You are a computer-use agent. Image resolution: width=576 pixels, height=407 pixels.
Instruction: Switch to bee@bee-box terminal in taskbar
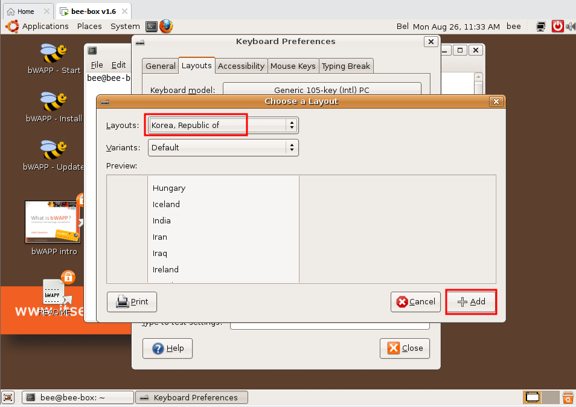[x=78, y=397]
